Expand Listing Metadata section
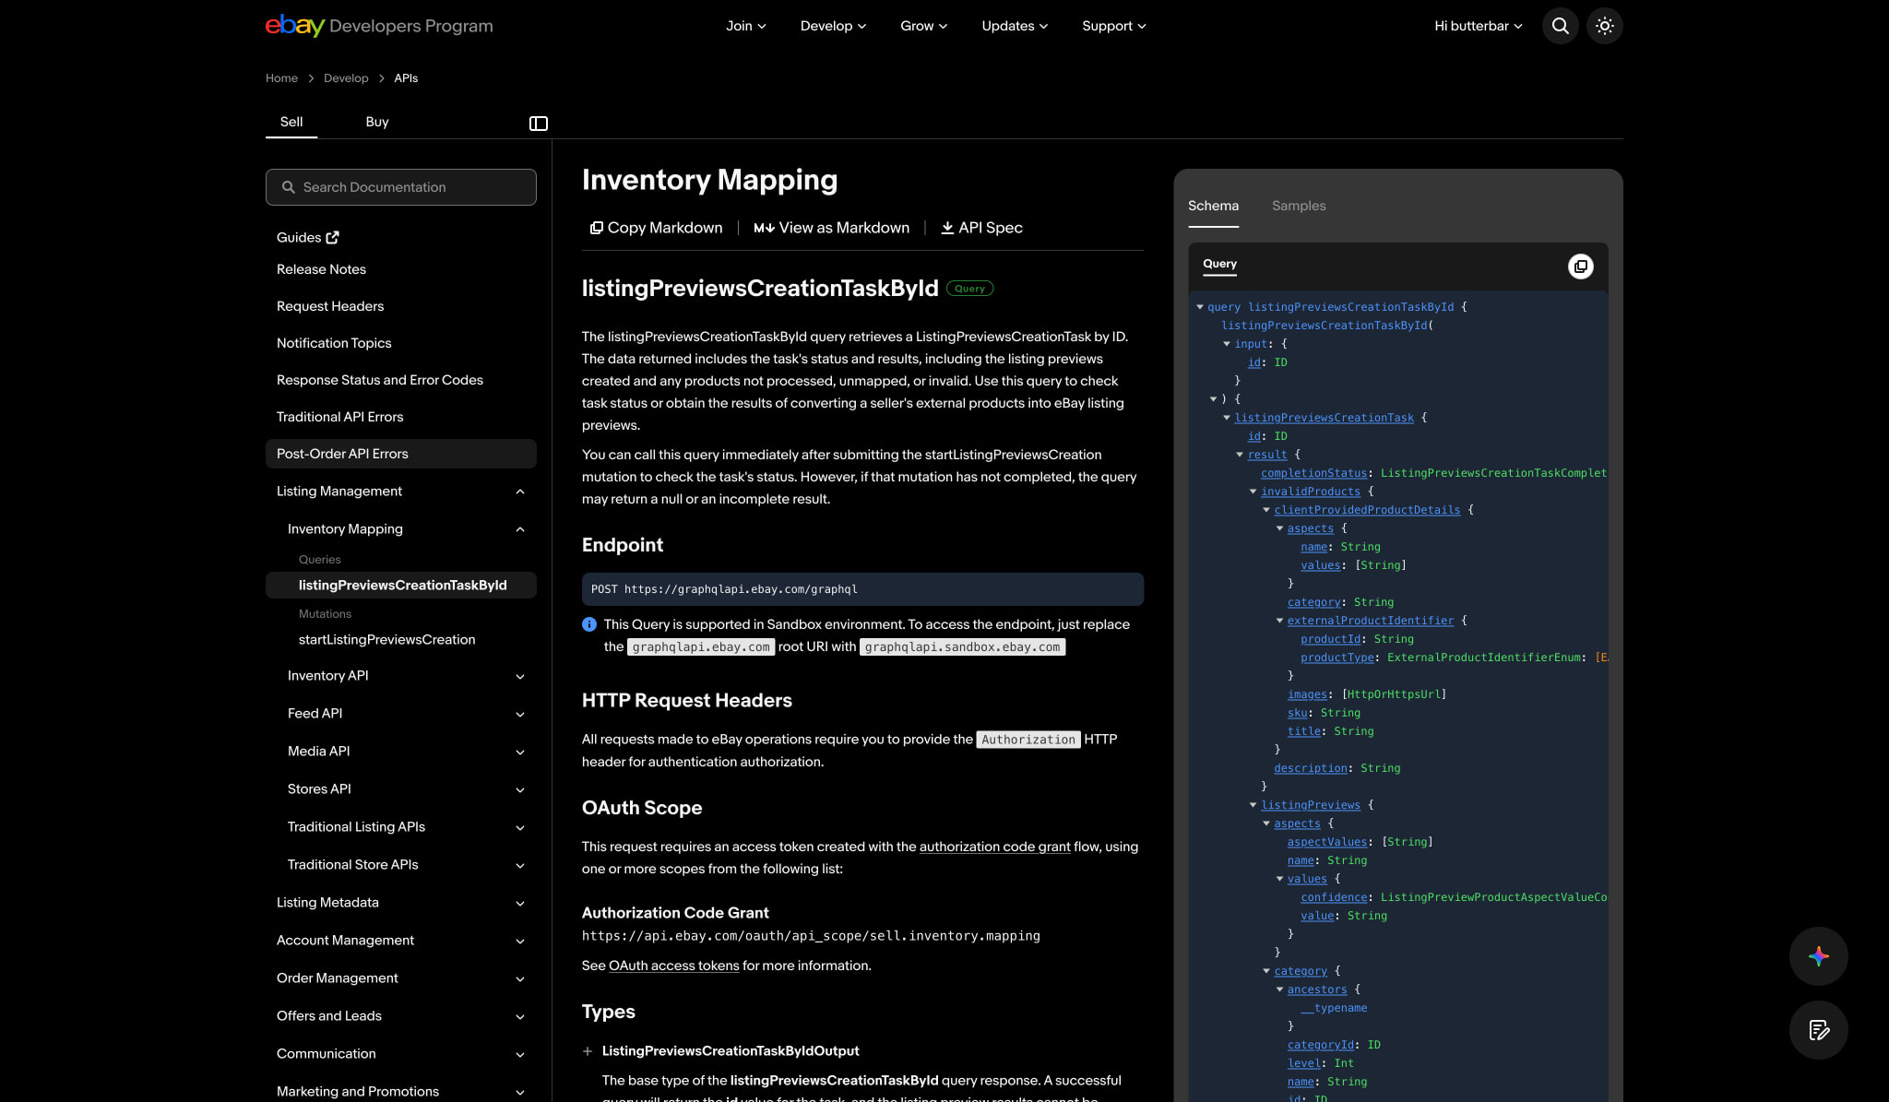Screen dimensions: 1889x1102 (520, 904)
